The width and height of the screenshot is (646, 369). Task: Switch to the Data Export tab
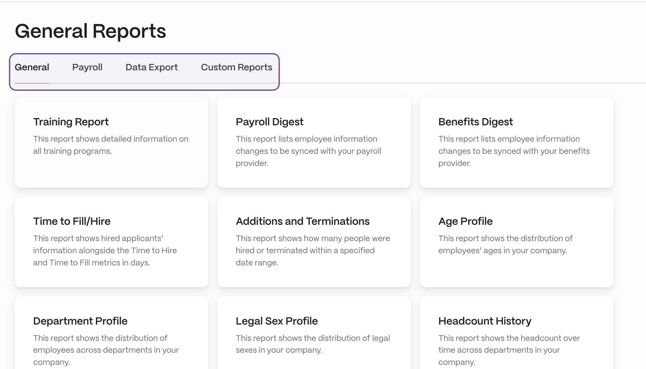point(152,67)
